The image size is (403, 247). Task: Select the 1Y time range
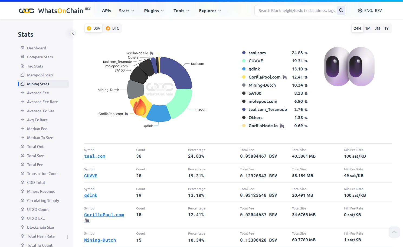386,28
